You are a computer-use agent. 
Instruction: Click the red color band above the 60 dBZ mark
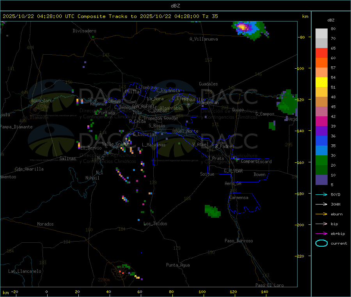click(x=321, y=53)
